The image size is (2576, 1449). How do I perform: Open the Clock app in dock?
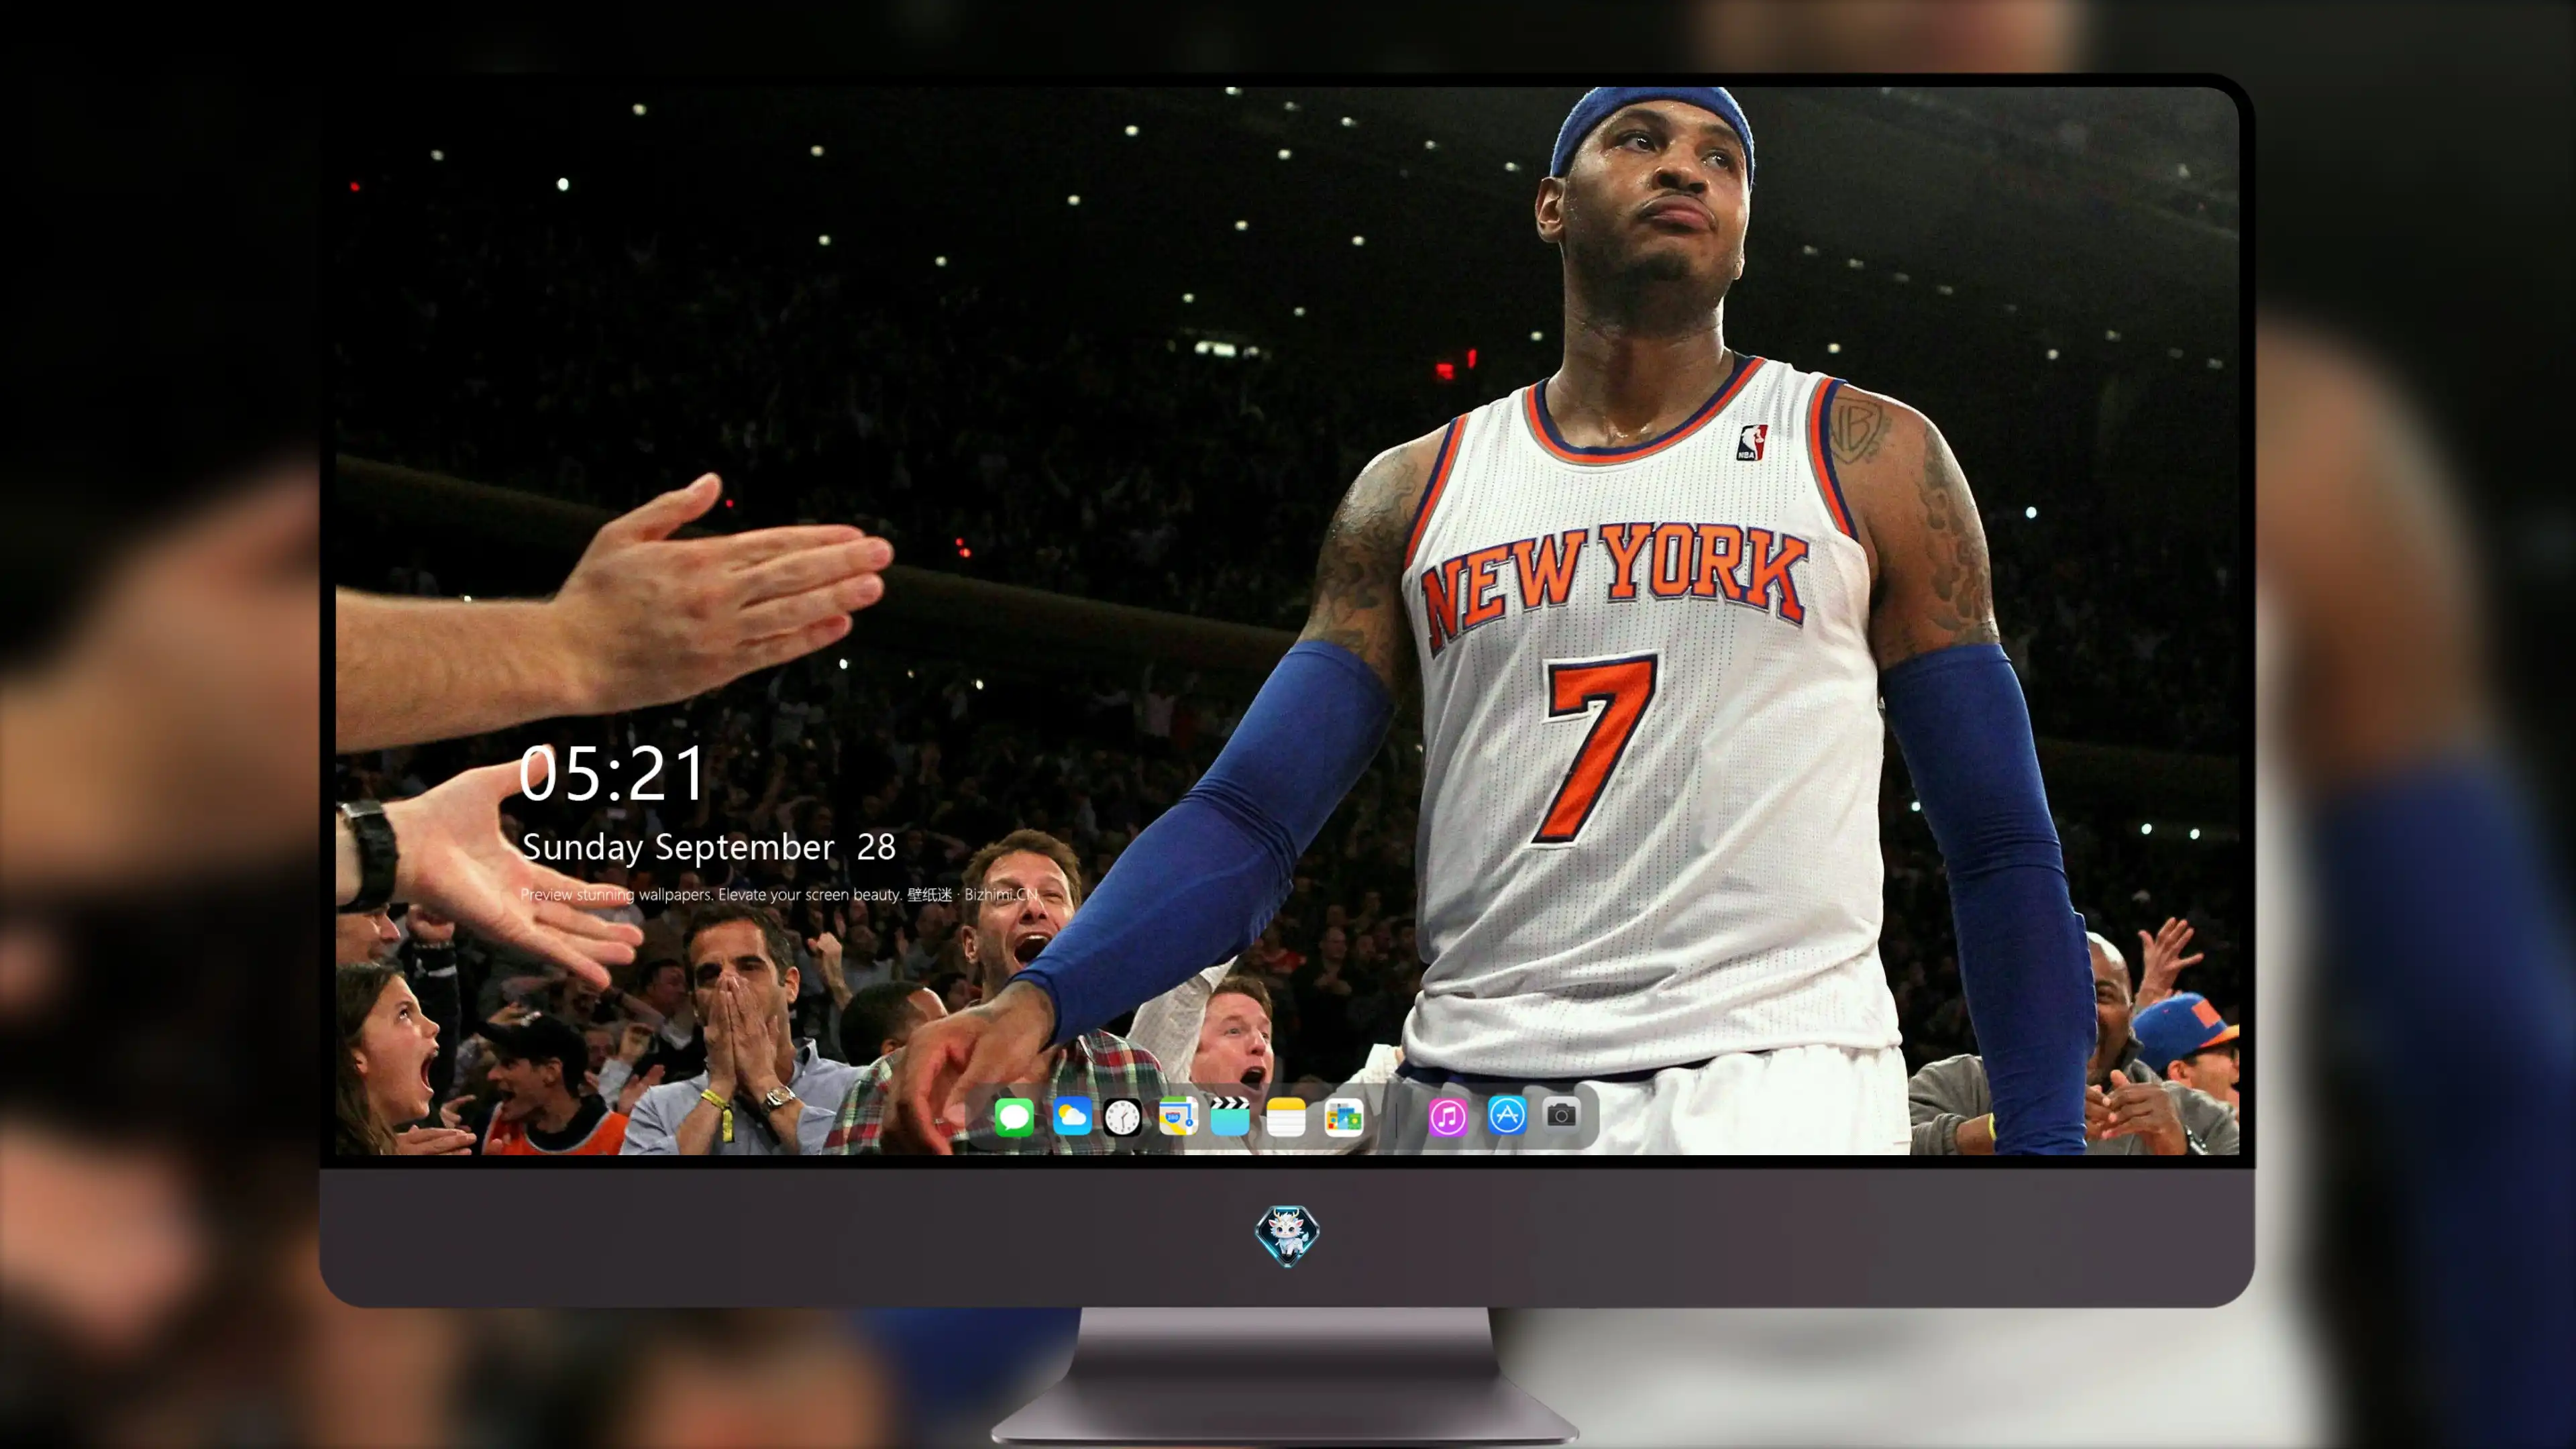(x=1122, y=1116)
